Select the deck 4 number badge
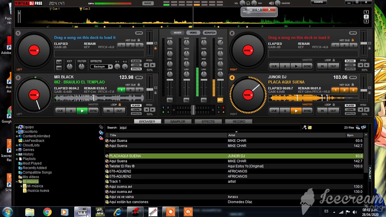Viewport: 386px width, 217px height. coord(232,78)
